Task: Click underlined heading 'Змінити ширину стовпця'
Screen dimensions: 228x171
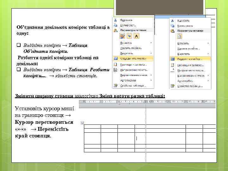Action: pos(44,96)
